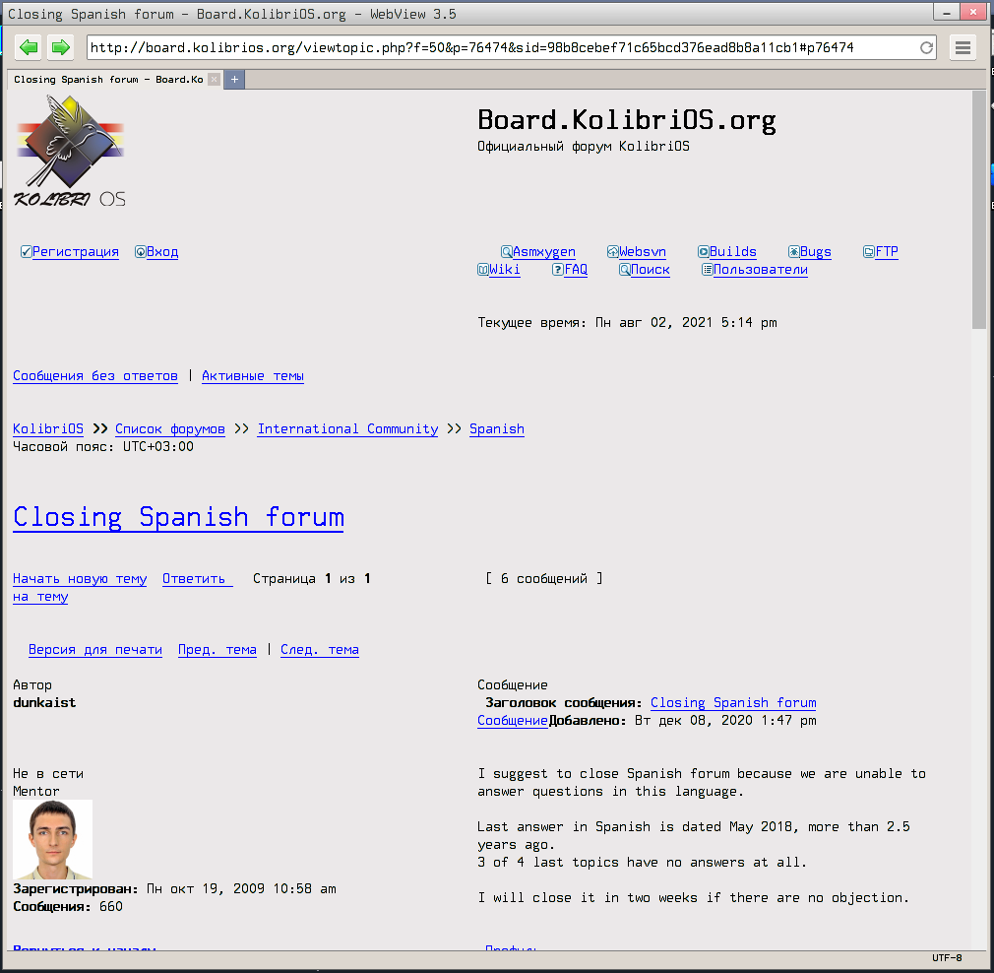Viewport: 994px width, 973px height.
Task: Click the icon next to Builds
Action: pos(702,251)
